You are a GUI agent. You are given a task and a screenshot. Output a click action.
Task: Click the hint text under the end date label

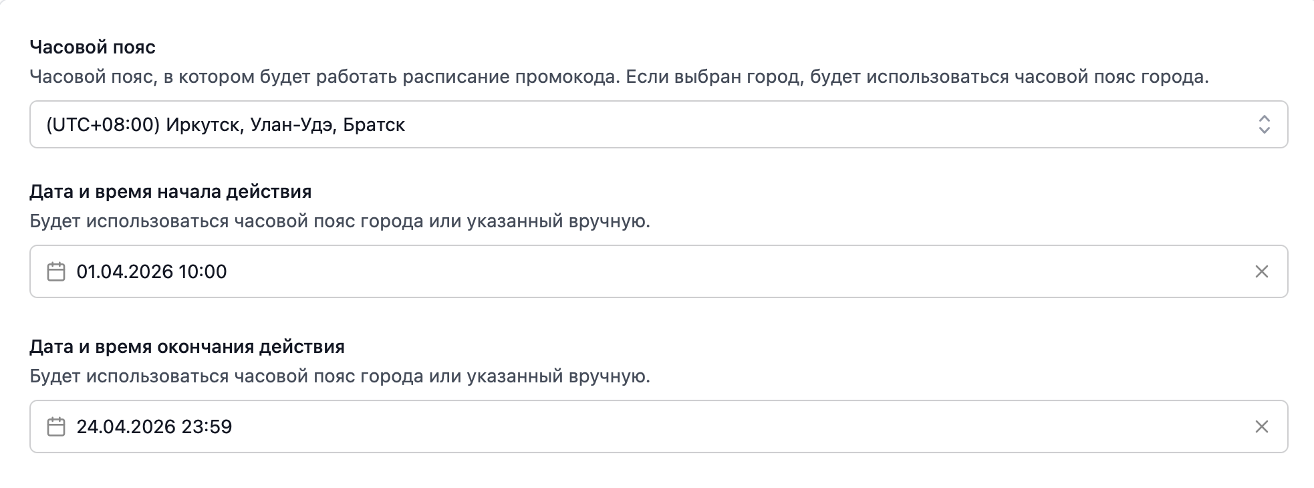click(340, 377)
